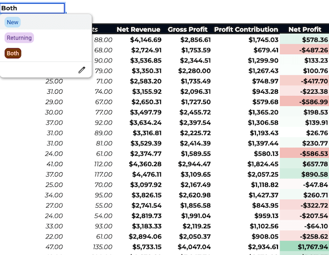Click the green Net Profit cell $1,767.94

pyautogui.click(x=305, y=248)
